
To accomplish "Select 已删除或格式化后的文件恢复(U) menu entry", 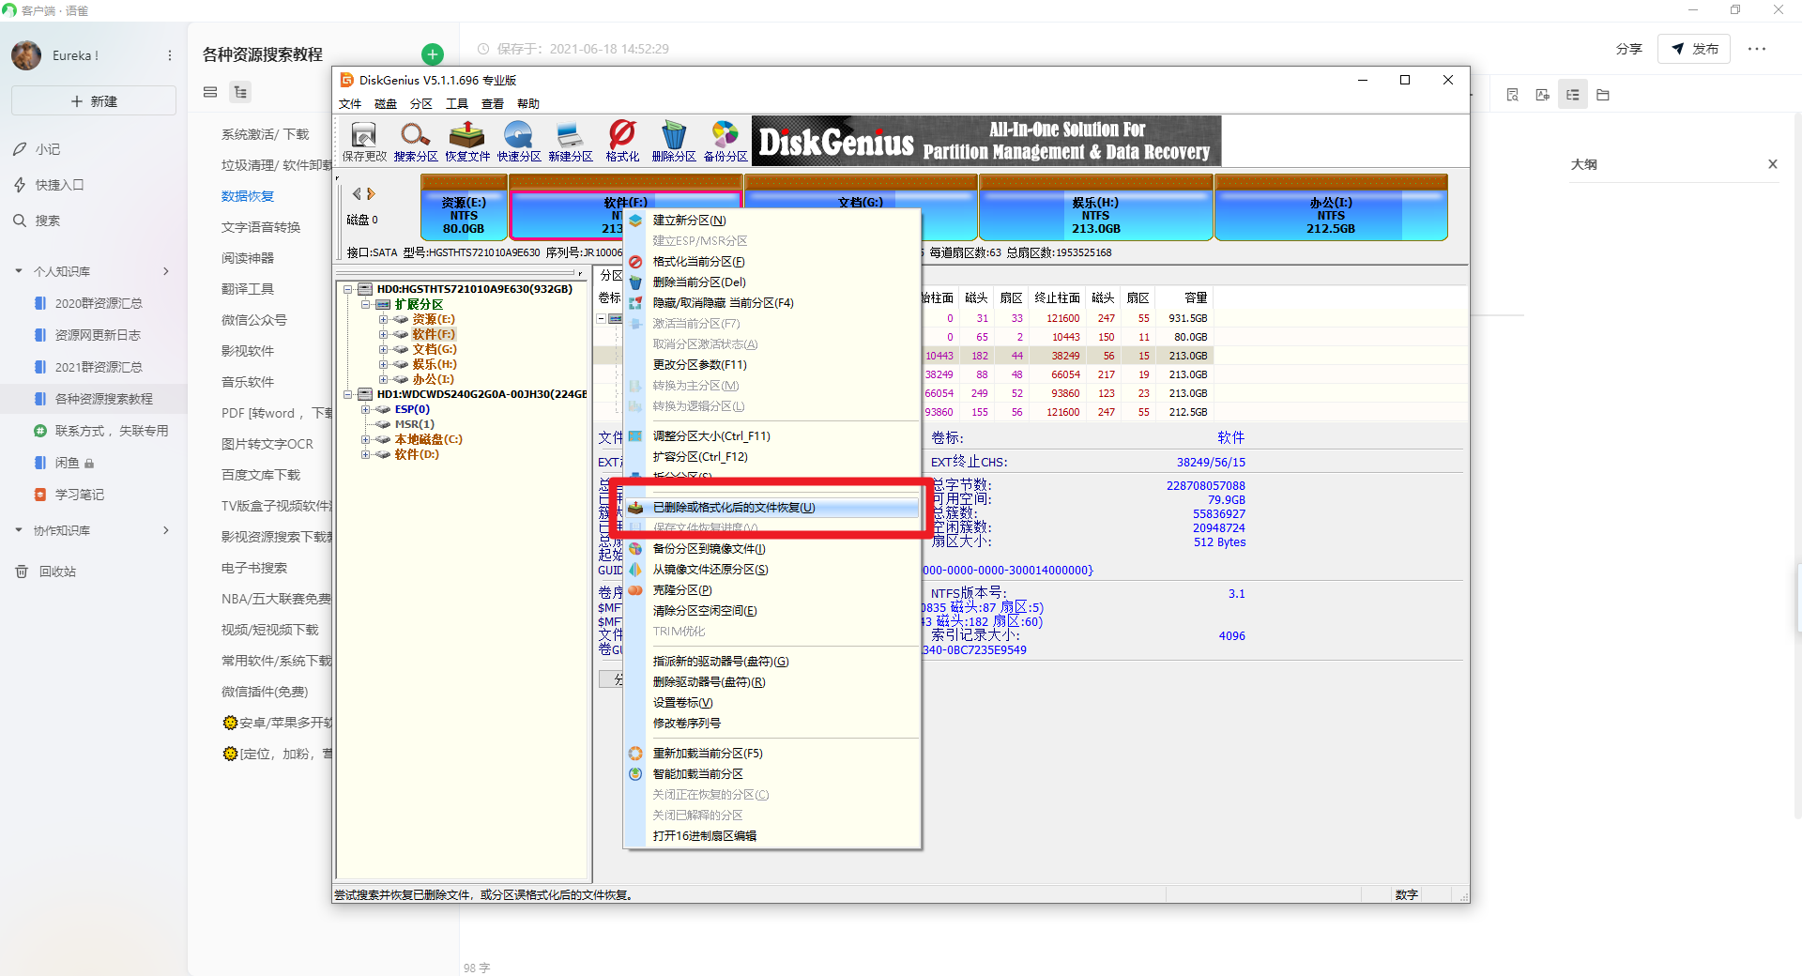I will pos(771,508).
